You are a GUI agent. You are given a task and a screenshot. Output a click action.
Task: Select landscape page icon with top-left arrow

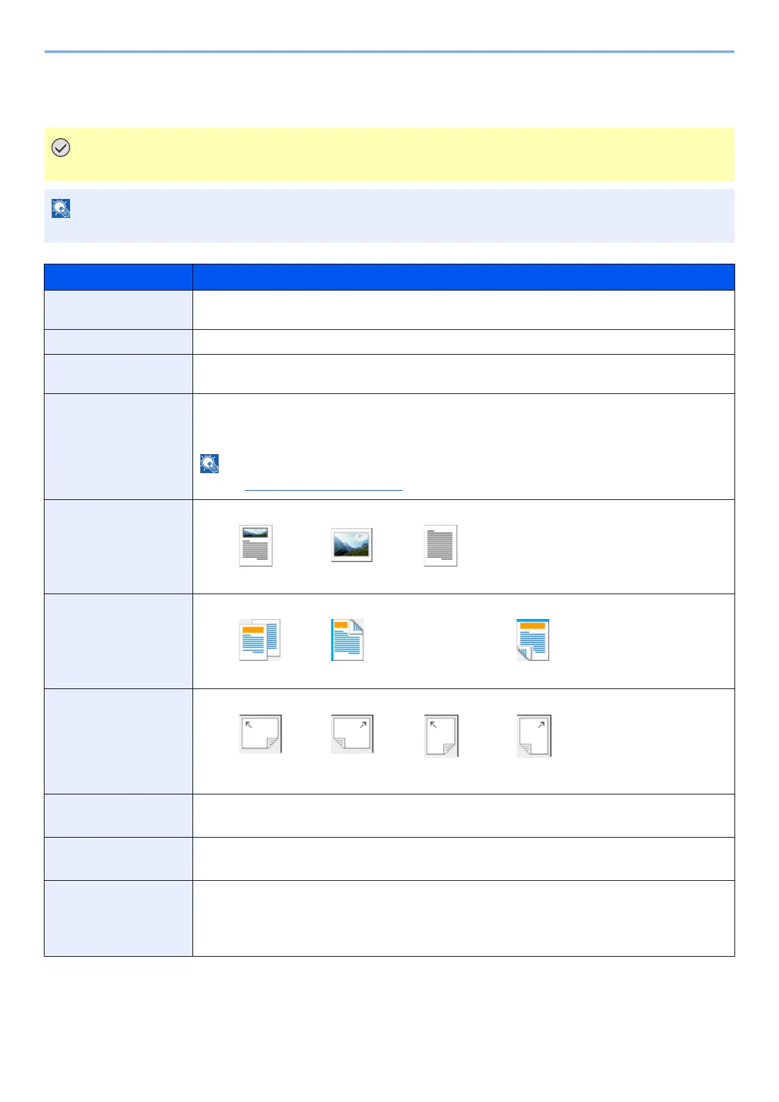260,734
